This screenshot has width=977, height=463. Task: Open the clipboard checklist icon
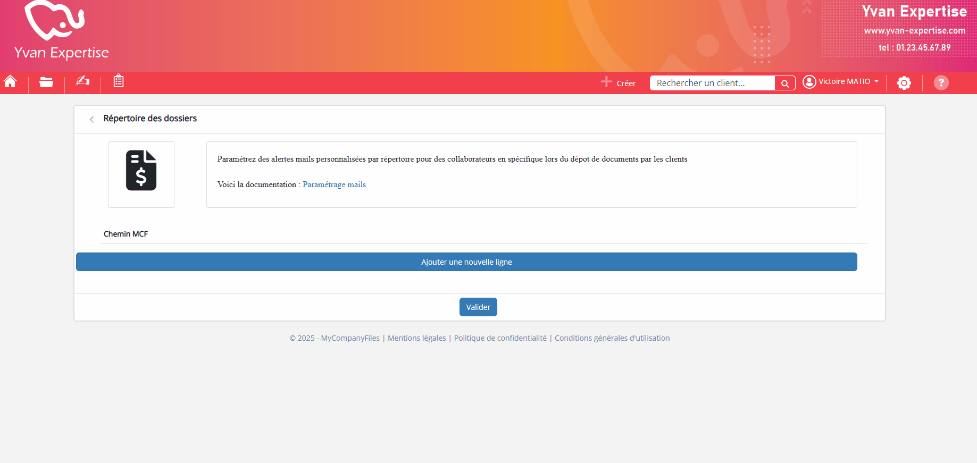(119, 81)
